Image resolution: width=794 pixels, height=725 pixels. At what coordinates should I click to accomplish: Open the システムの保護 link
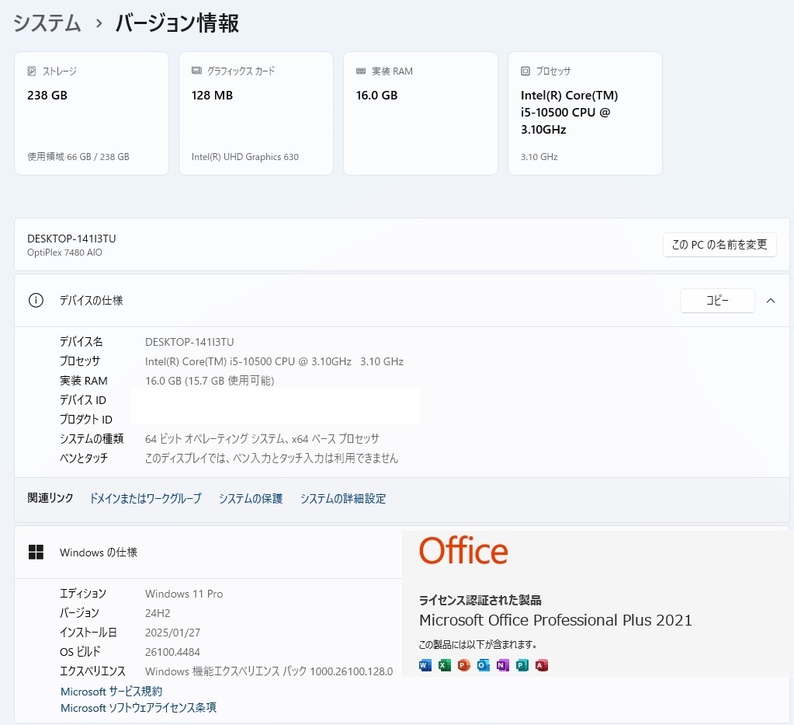point(251,498)
